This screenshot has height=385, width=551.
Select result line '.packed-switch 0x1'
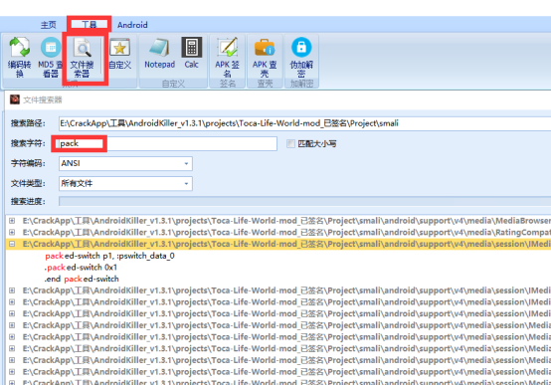(x=81, y=268)
